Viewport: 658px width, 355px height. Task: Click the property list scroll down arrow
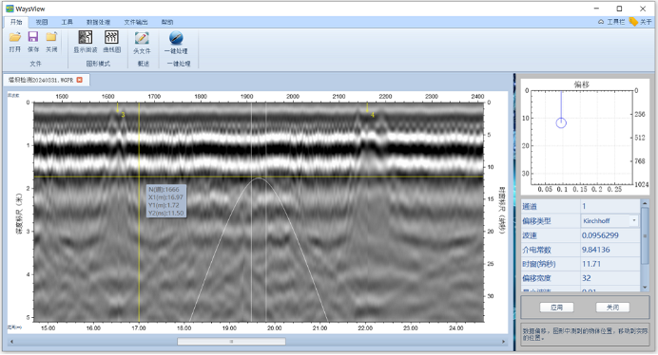645,287
